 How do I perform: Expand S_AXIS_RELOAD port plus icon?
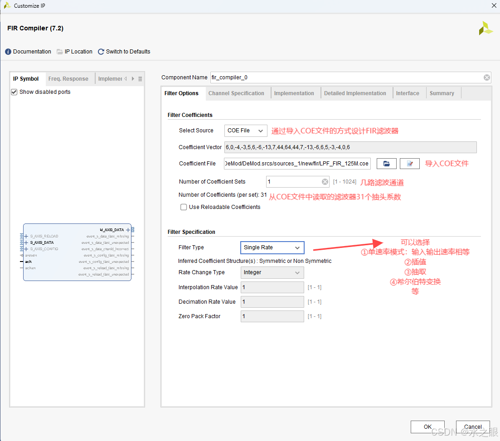pos(26,236)
